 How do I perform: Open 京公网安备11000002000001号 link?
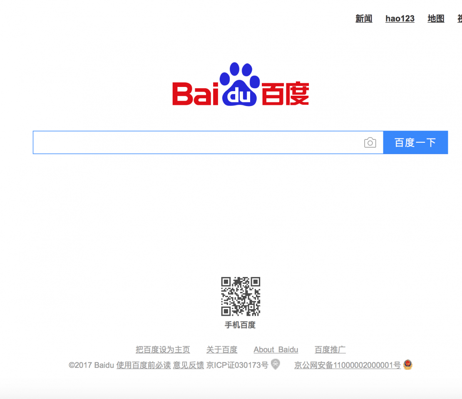348,365
